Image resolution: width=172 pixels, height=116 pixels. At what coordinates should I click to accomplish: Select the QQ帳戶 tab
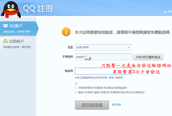pyautogui.click(x=19, y=29)
